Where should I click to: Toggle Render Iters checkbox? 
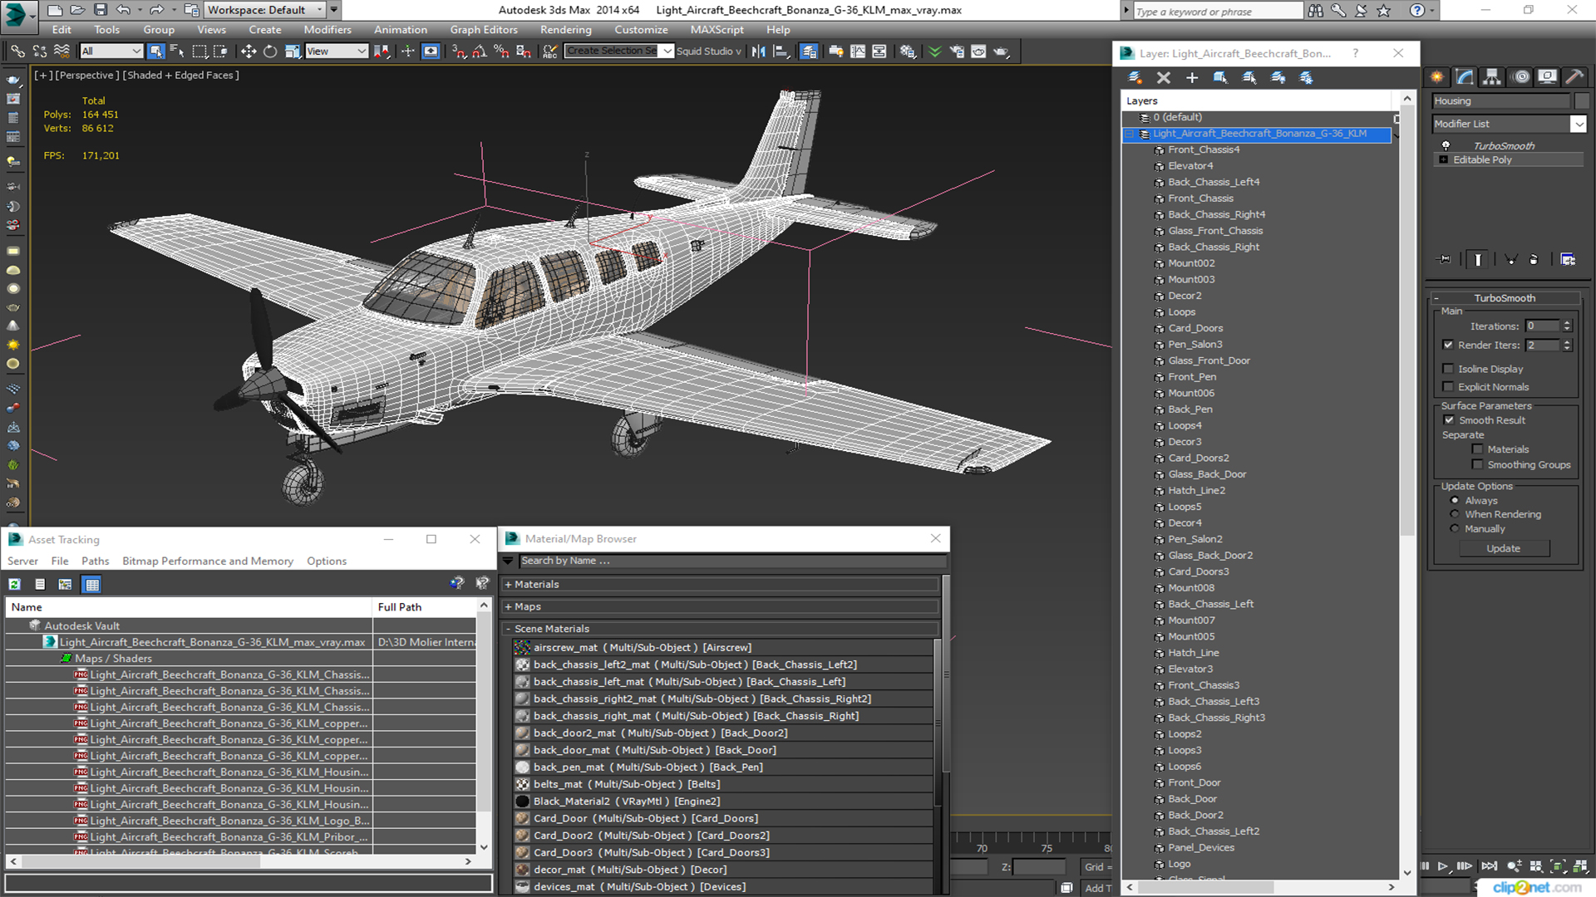(x=1448, y=345)
